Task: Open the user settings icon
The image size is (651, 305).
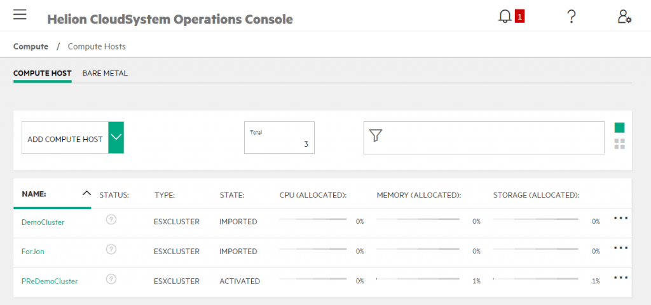Action: click(624, 17)
